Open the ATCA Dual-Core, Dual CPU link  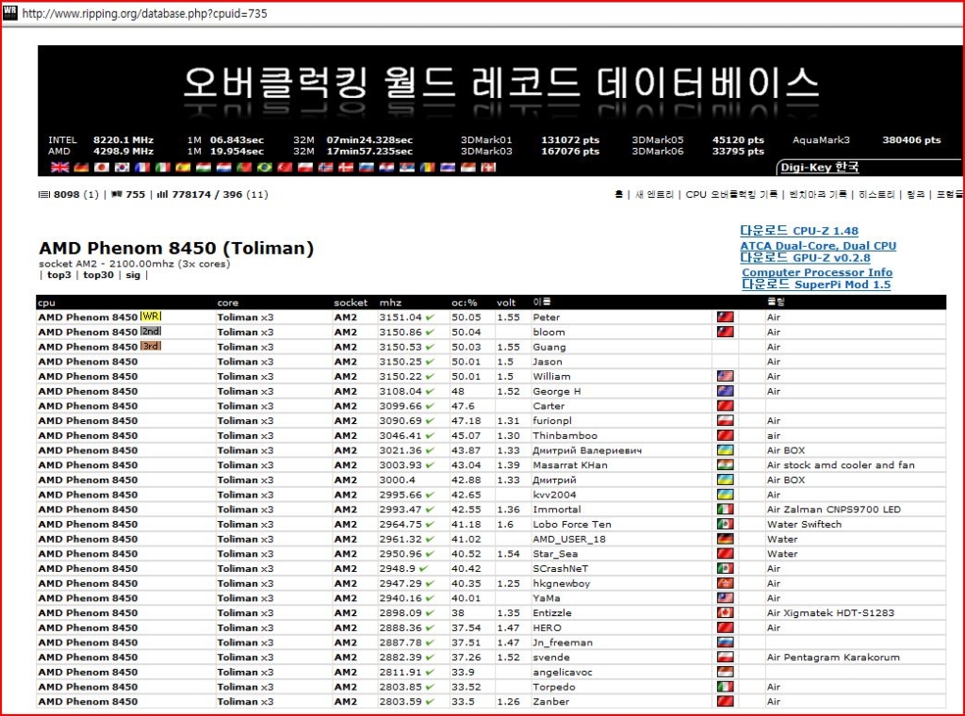click(x=818, y=246)
